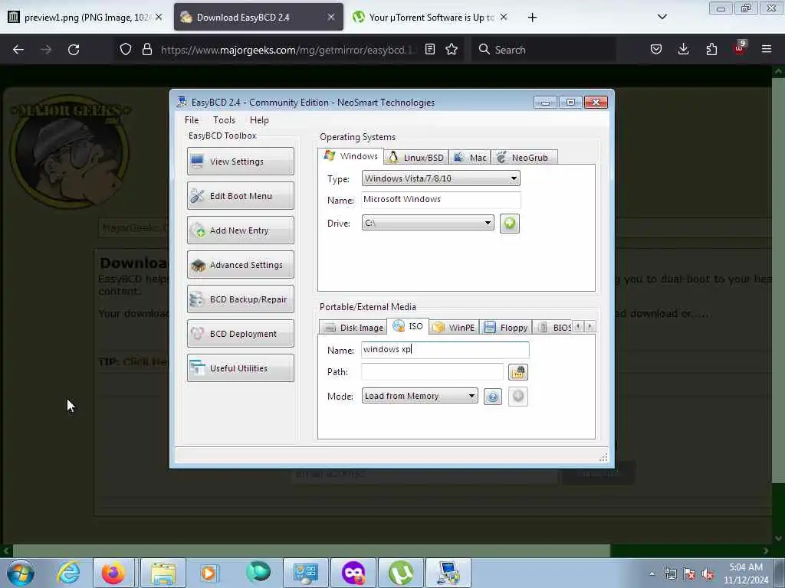
Task: Open Windows Explorer folder from taskbar
Action: [163, 573]
